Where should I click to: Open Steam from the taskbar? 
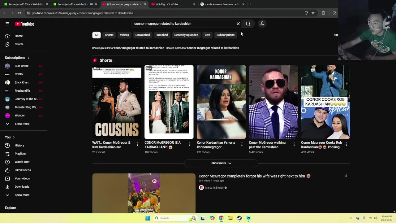[239, 218]
